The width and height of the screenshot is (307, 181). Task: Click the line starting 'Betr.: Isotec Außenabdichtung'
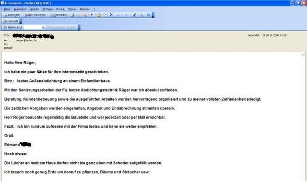[x=57, y=81]
